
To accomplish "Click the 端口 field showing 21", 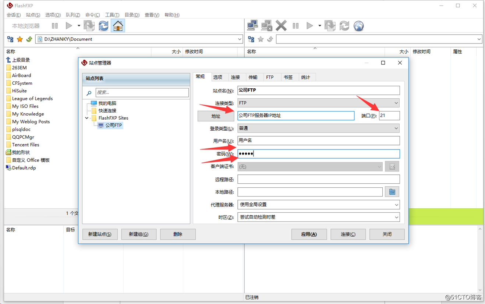I will coord(389,116).
